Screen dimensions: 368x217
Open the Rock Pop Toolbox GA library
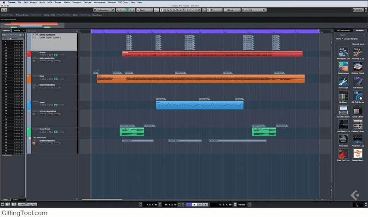coord(358,52)
